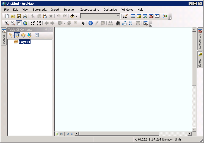Zoom to Full Extent globe
Viewport: 204px width, 143px height.
click(x=25, y=23)
